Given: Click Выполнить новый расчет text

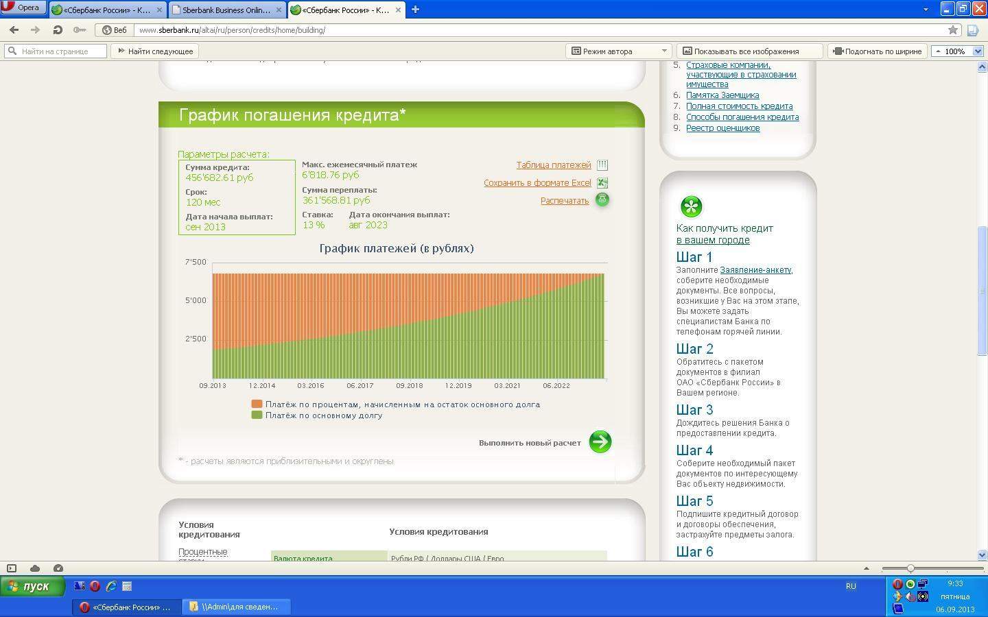Looking at the screenshot, I should 530,443.
